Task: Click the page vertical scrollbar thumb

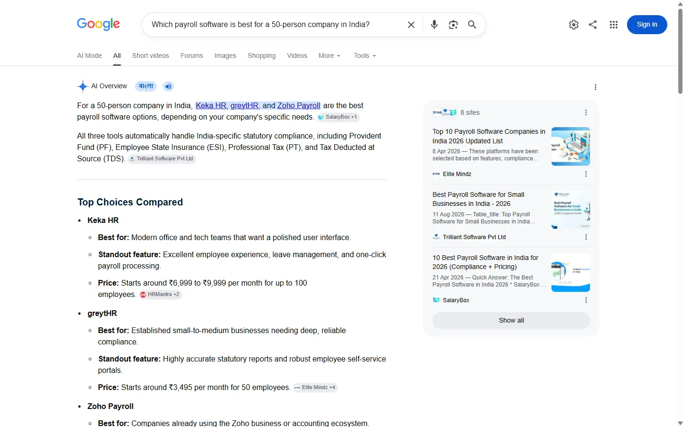Action: (680, 51)
